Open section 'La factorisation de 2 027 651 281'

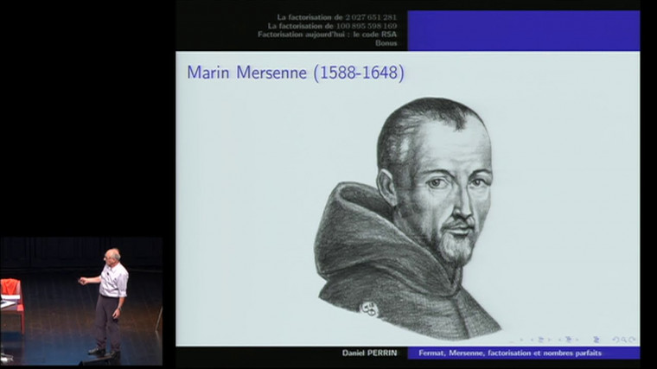[x=336, y=17]
